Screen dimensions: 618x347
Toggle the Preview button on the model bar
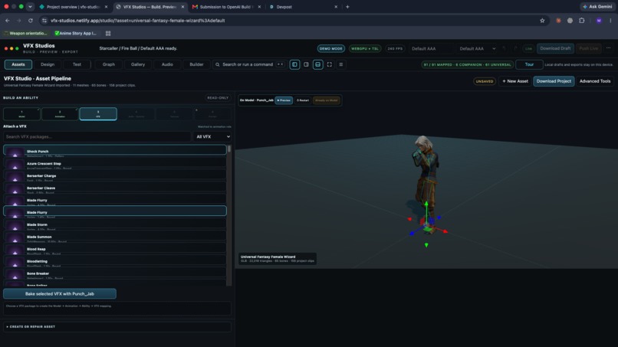tap(284, 100)
